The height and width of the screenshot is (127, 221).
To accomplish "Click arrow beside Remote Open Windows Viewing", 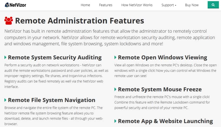I will pos(115,57).
